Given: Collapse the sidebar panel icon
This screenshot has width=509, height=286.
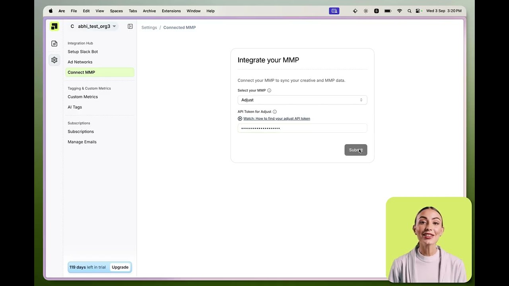Looking at the screenshot, I should [x=130, y=26].
